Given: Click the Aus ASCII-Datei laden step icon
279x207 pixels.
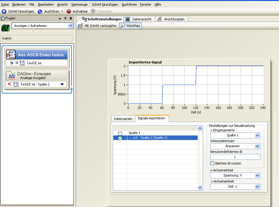Looking at the screenshot, I should coord(11,55).
